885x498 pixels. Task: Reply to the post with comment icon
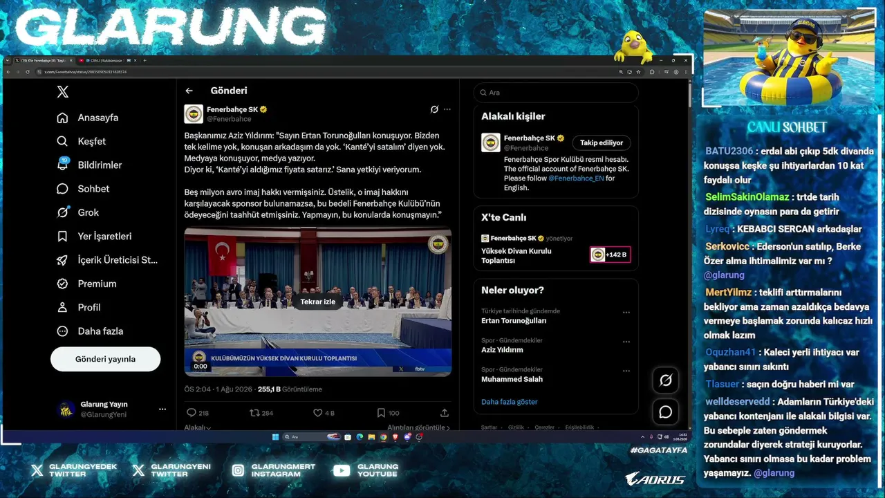(192, 413)
